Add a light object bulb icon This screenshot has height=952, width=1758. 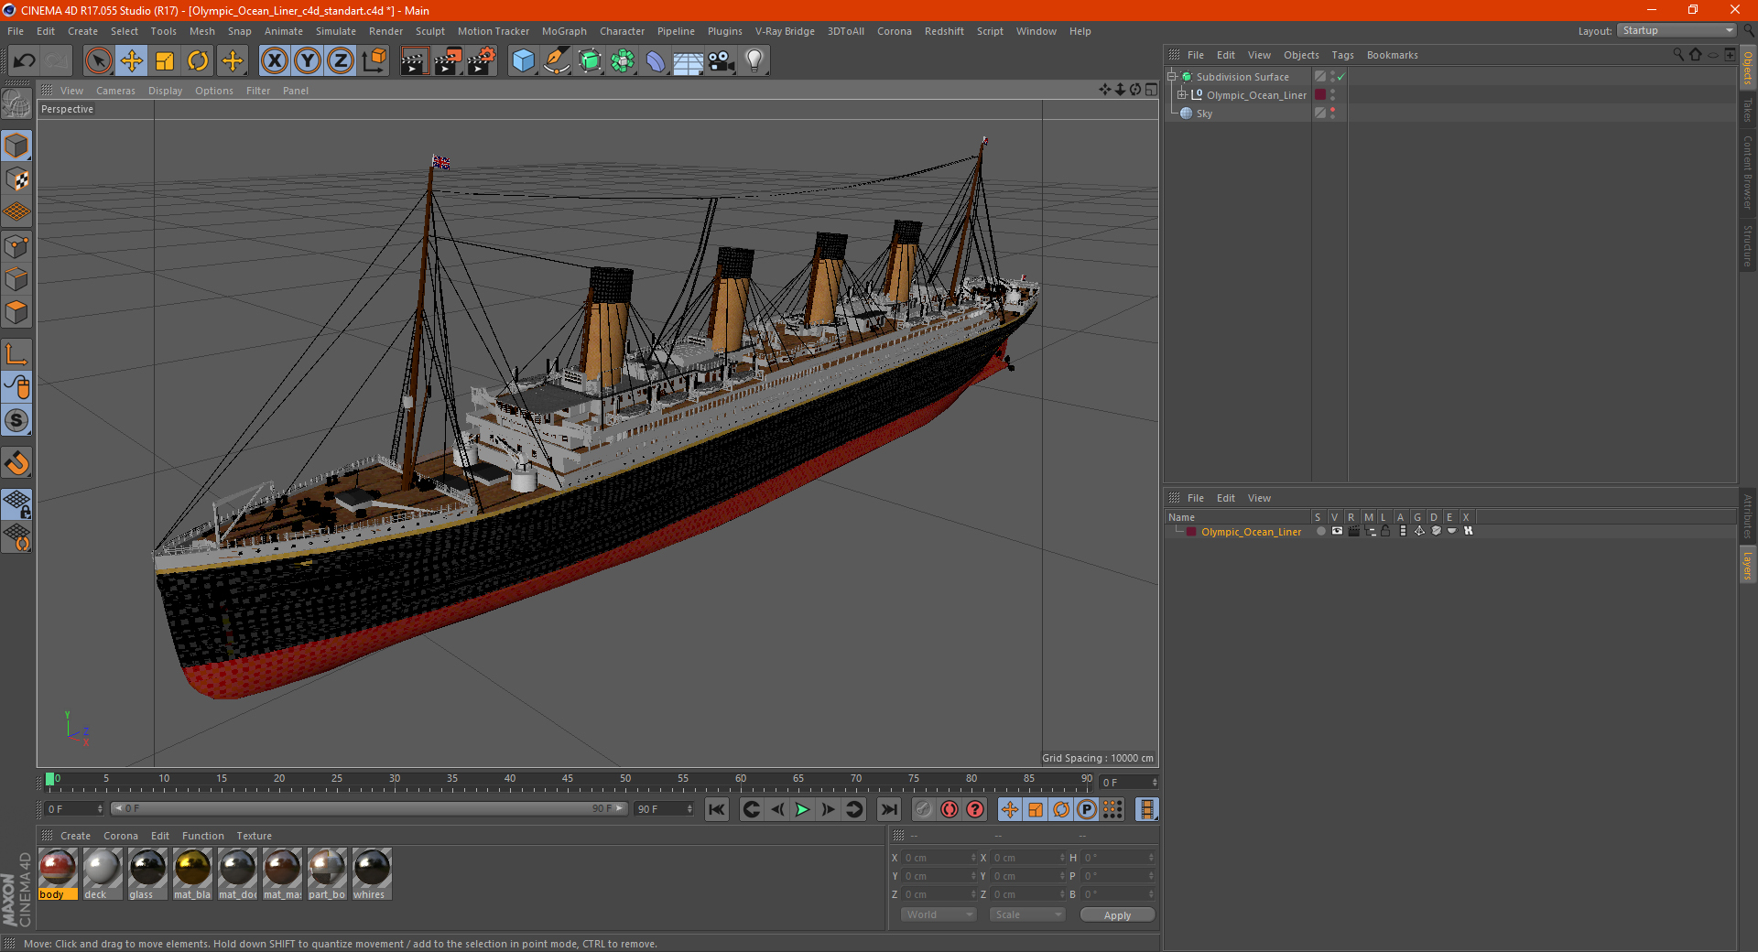pyautogui.click(x=754, y=61)
